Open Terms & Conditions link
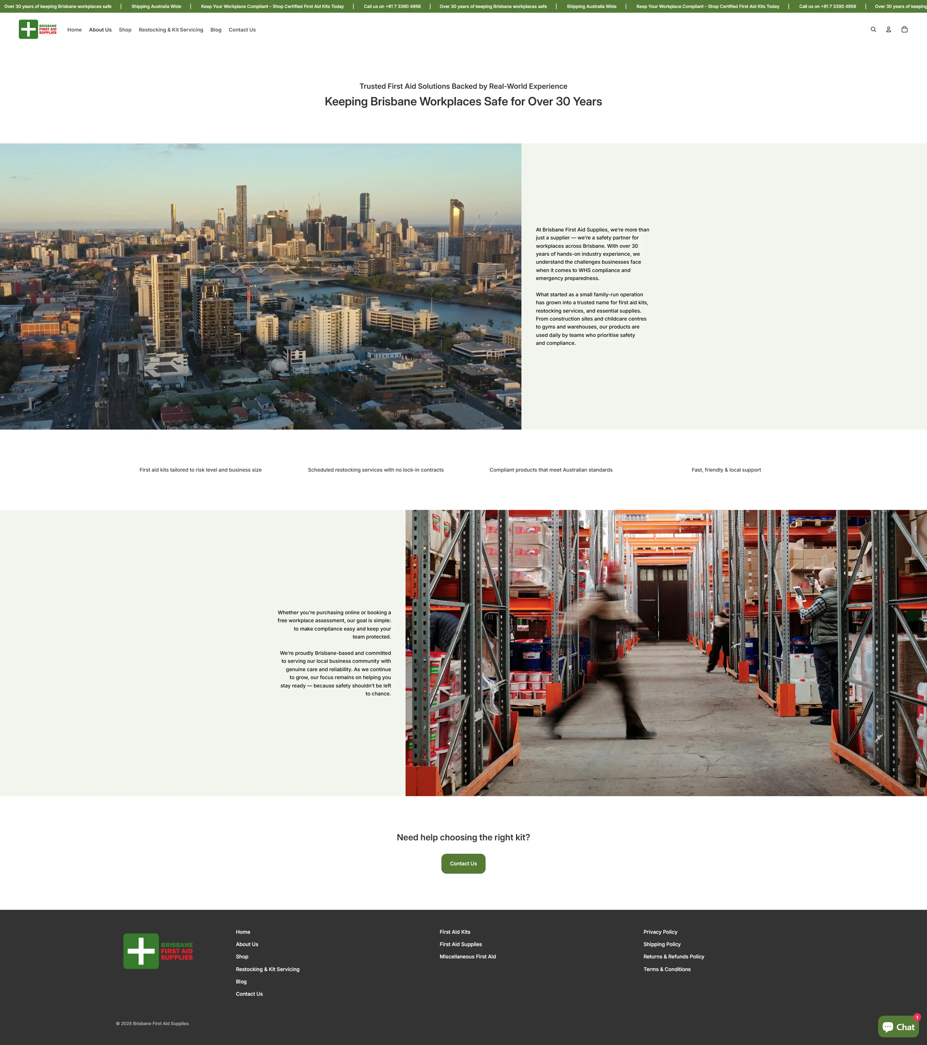 (x=667, y=969)
